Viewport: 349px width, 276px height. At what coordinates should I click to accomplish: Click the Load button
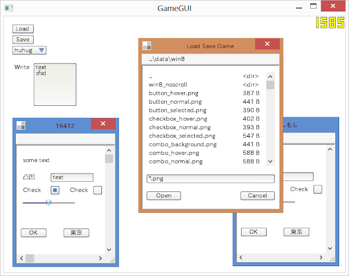[23, 29]
